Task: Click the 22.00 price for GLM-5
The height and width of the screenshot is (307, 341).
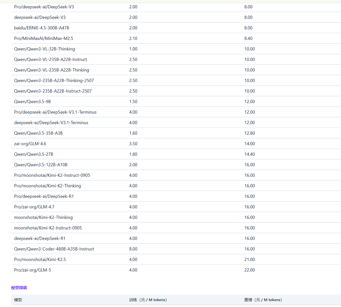Action: click(250, 270)
